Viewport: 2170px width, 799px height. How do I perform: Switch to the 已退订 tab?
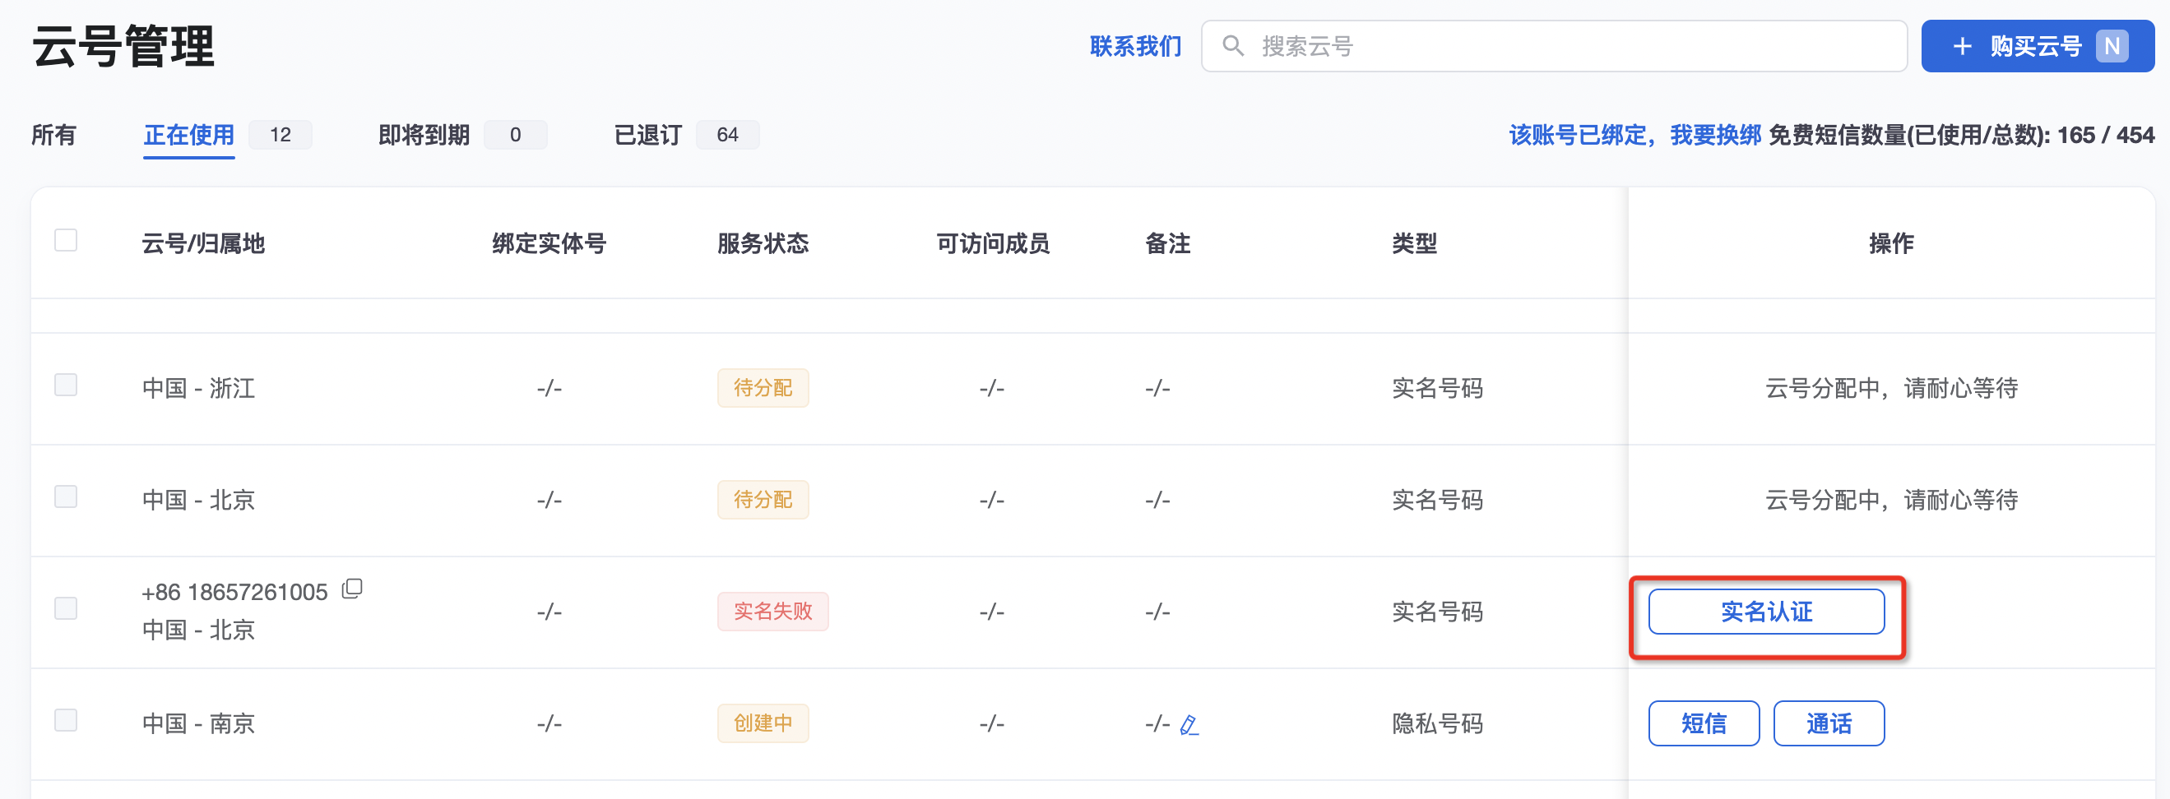pos(648,136)
